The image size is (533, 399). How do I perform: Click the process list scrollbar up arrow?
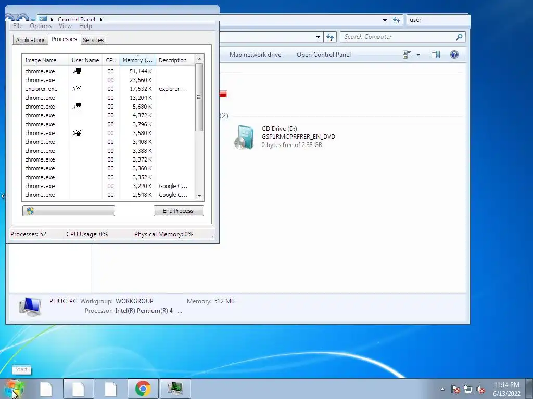[x=199, y=59]
